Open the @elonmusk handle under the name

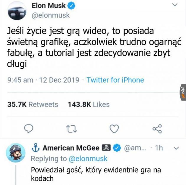pos(50,16)
